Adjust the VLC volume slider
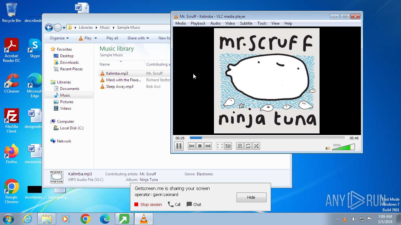Image resolution: width=401 pixels, height=225 pixels. [x=343, y=147]
